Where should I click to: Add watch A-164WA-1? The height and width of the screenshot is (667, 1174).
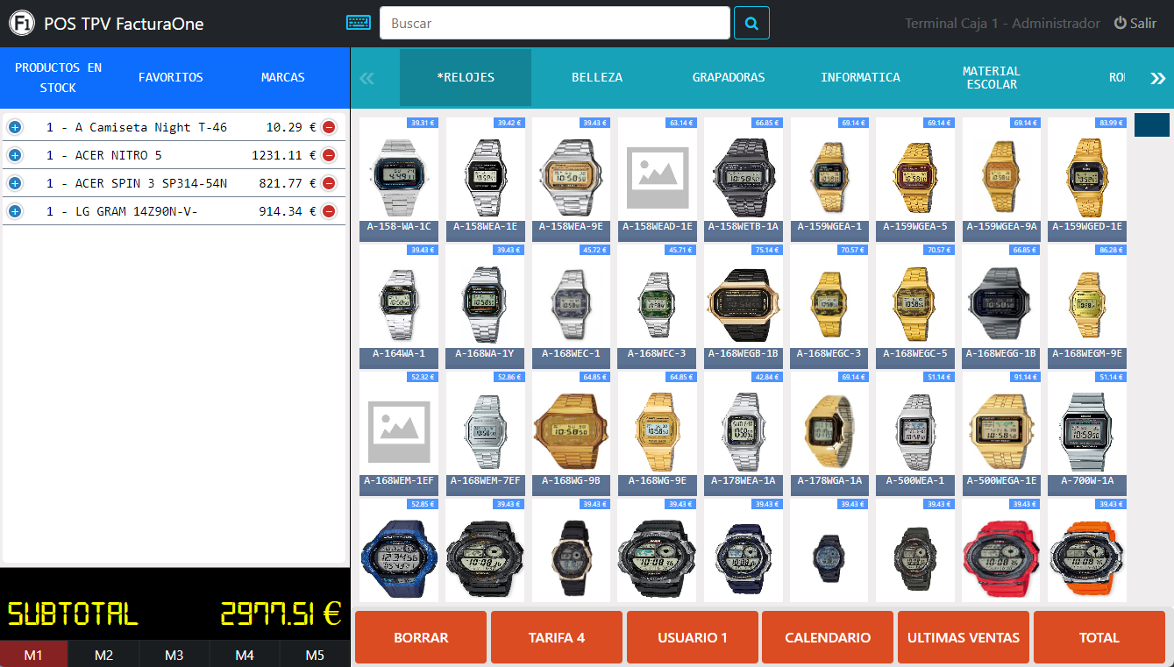pyautogui.click(x=400, y=307)
